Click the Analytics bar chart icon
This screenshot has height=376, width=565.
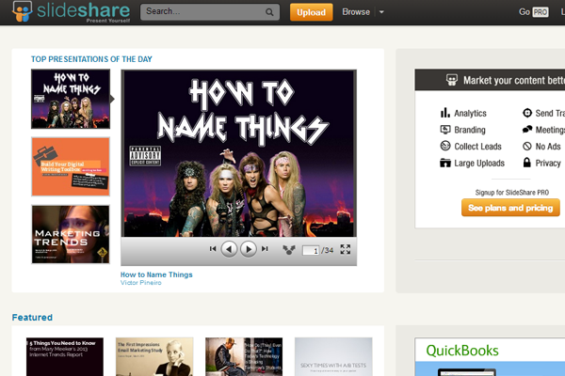click(445, 113)
